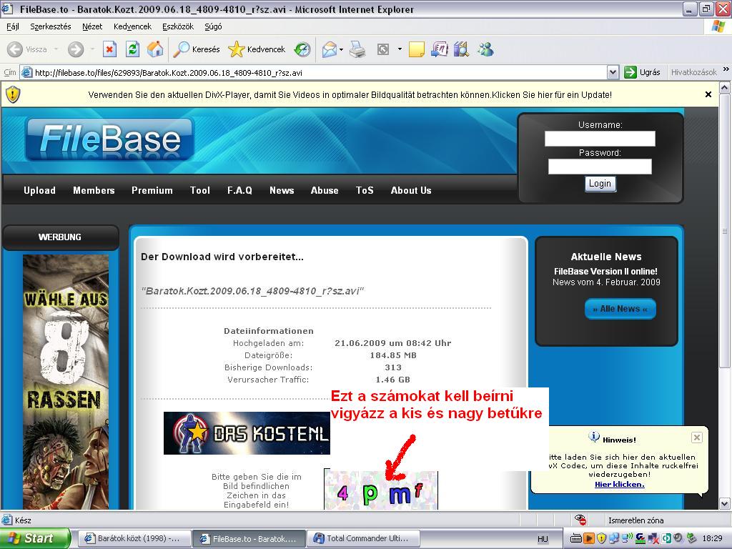The height and width of the screenshot is (549, 732).
Task: Open the Research books icon
Action: pyautogui.click(x=461, y=49)
